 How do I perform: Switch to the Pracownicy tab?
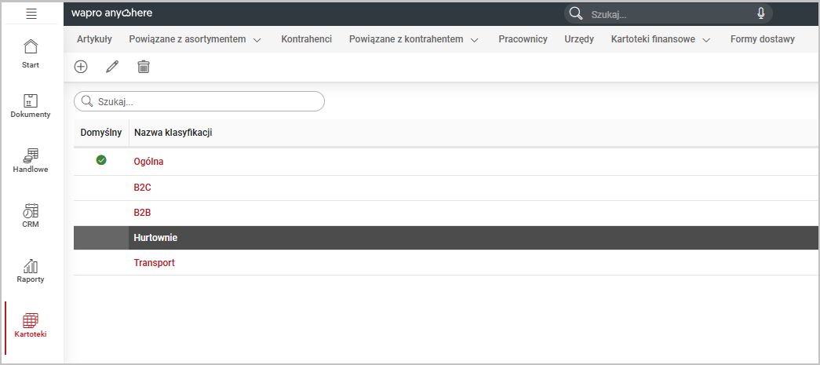[x=523, y=39]
